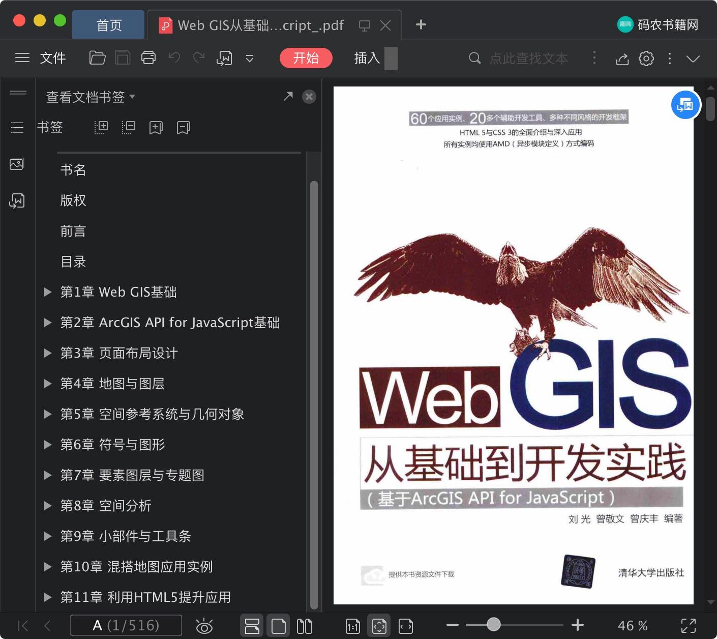Click the zoom slider handle
This screenshot has width=717, height=639.
point(493,624)
